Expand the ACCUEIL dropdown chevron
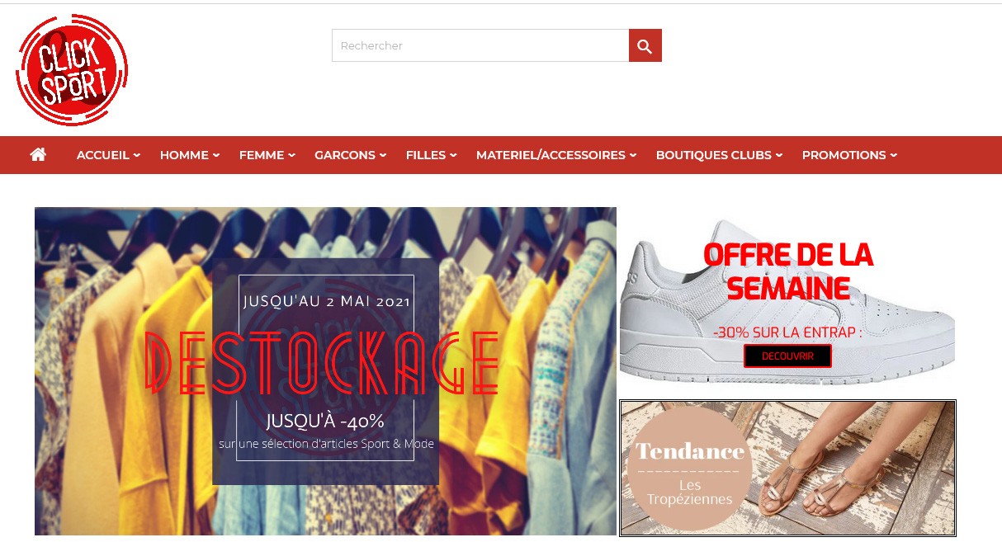1002x542 pixels. coord(137,155)
